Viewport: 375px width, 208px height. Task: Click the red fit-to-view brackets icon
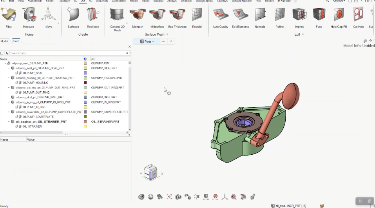(169, 197)
